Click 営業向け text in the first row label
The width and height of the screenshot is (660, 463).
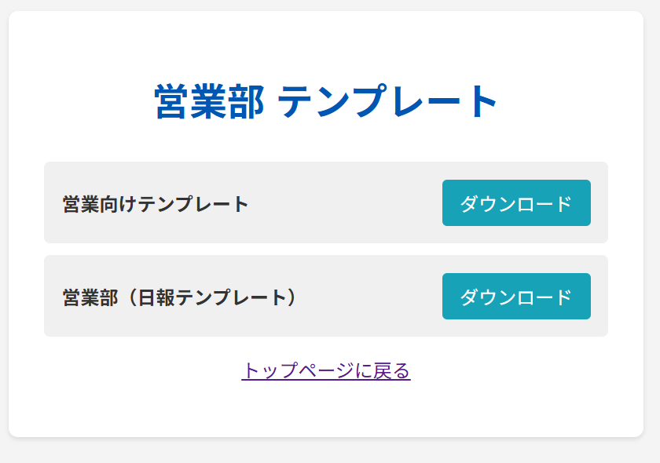coord(100,204)
